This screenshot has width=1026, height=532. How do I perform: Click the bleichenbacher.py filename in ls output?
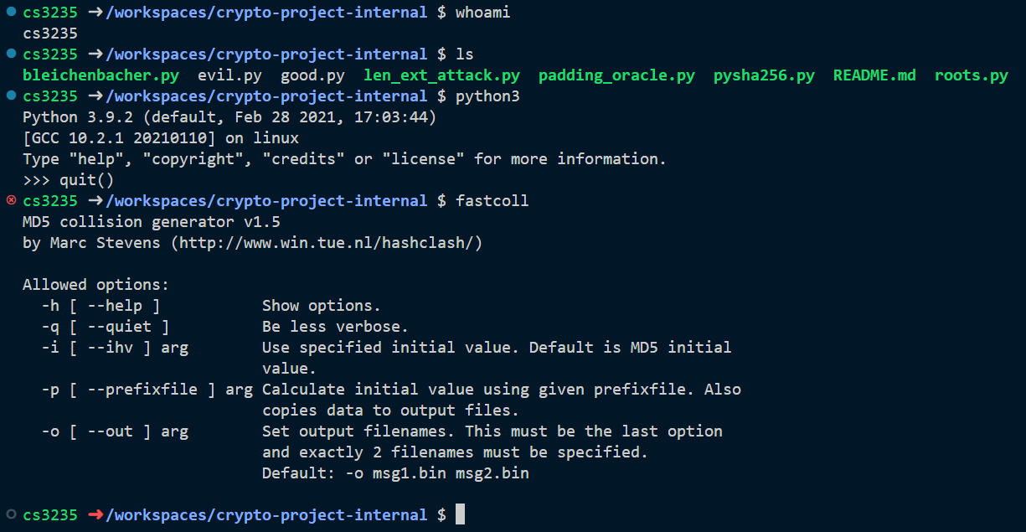[101, 75]
